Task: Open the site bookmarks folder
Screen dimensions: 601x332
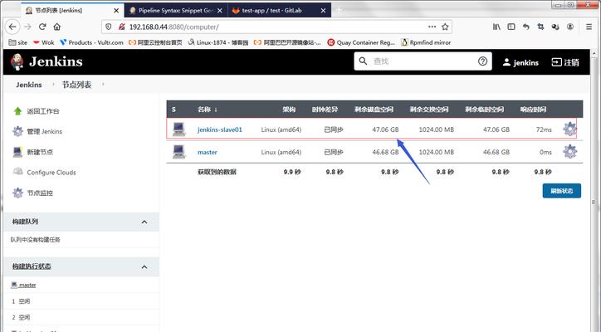Action: (18, 42)
